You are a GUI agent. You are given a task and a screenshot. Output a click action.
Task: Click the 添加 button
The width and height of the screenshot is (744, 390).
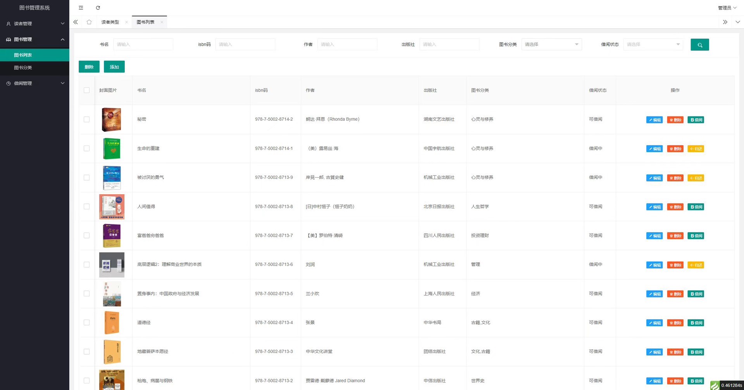114,67
